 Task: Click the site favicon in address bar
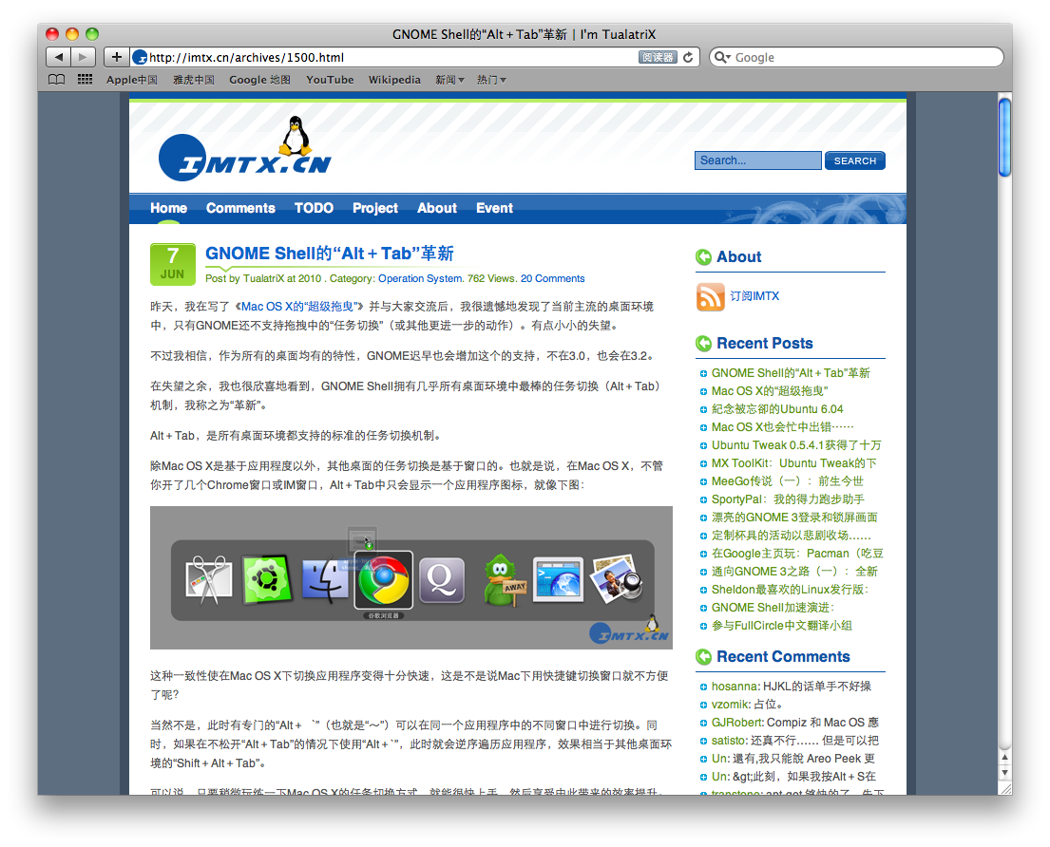140,58
